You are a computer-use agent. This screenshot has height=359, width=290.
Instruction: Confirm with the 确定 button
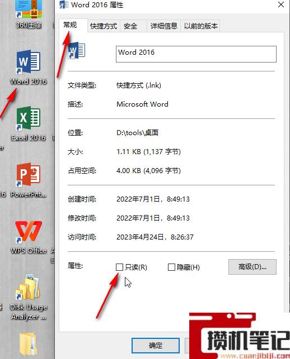156,346
